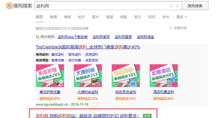
Task: Open suggestion 返利网app下载安装
Action: coord(72,37)
